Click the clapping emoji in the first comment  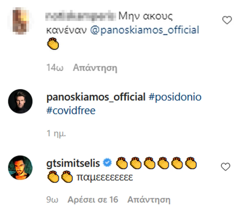tap(53, 45)
